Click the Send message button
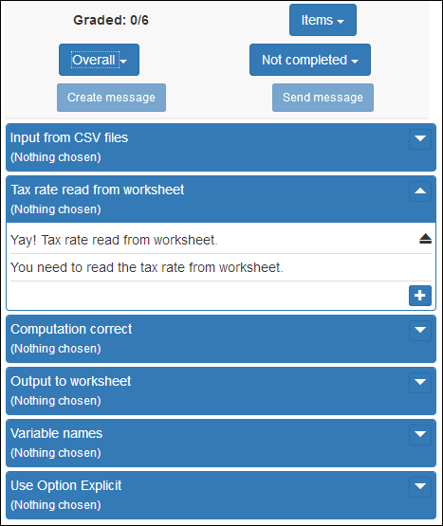The height and width of the screenshot is (526, 443). point(323,98)
